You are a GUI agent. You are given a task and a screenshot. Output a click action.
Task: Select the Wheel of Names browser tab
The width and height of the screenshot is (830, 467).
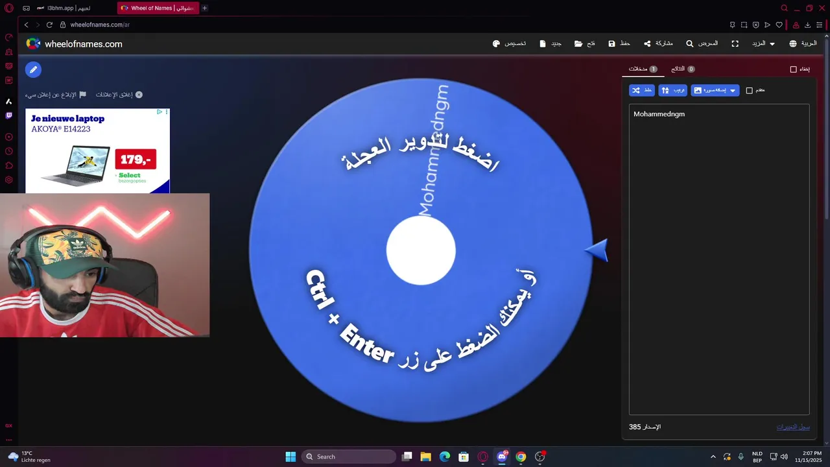coord(158,8)
